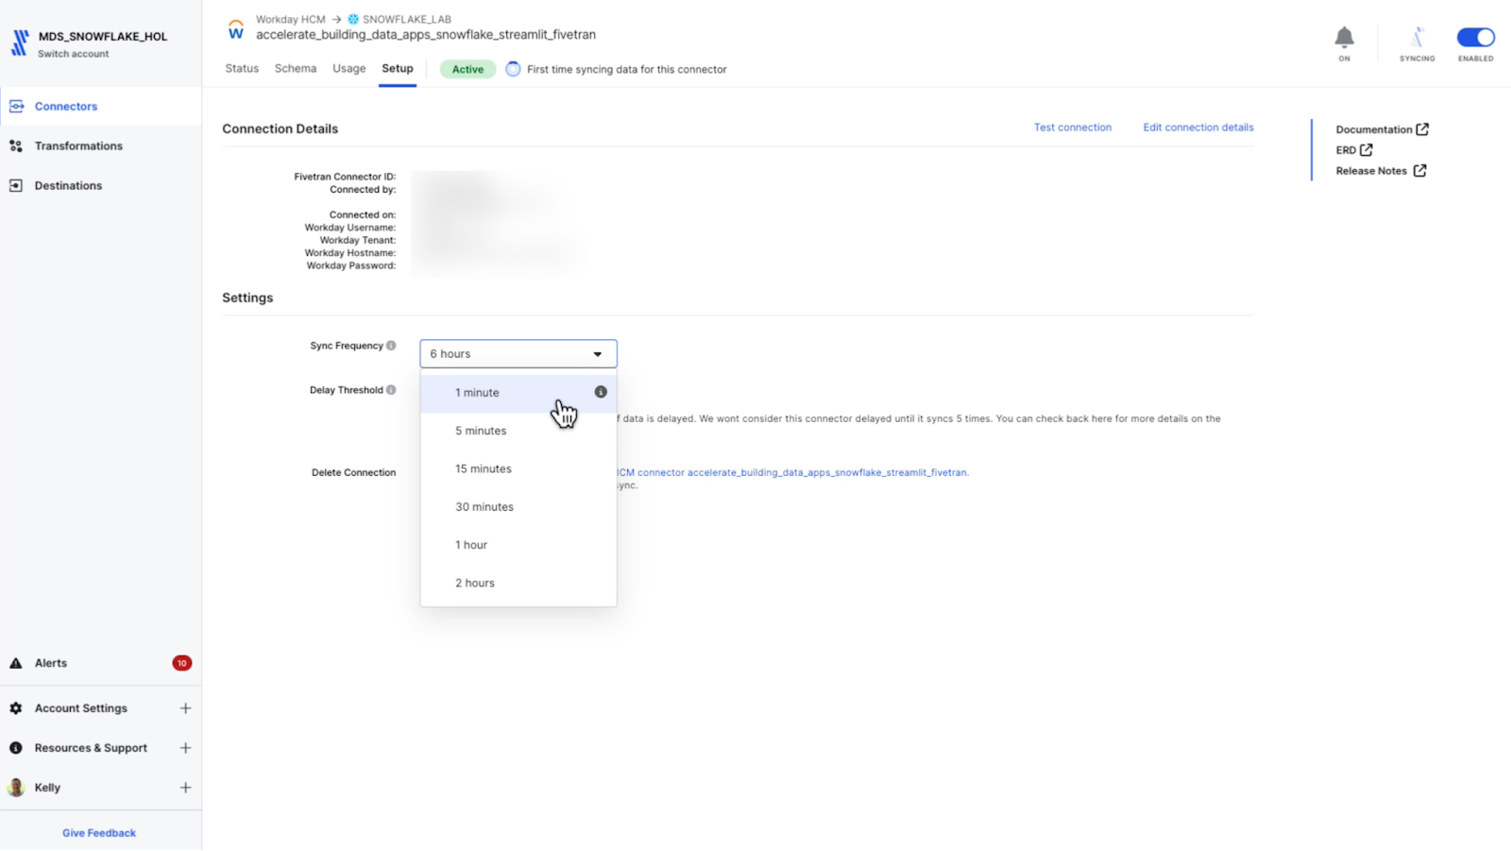Image resolution: width=1511 pixels, height=851 pixels.
Task: Click the delete connector link text
Action: pyautogui.click(x=793, y=472)
